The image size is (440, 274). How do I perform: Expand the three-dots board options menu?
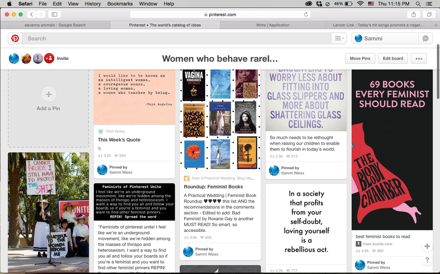pyautogui.click(x=418, y=58)
